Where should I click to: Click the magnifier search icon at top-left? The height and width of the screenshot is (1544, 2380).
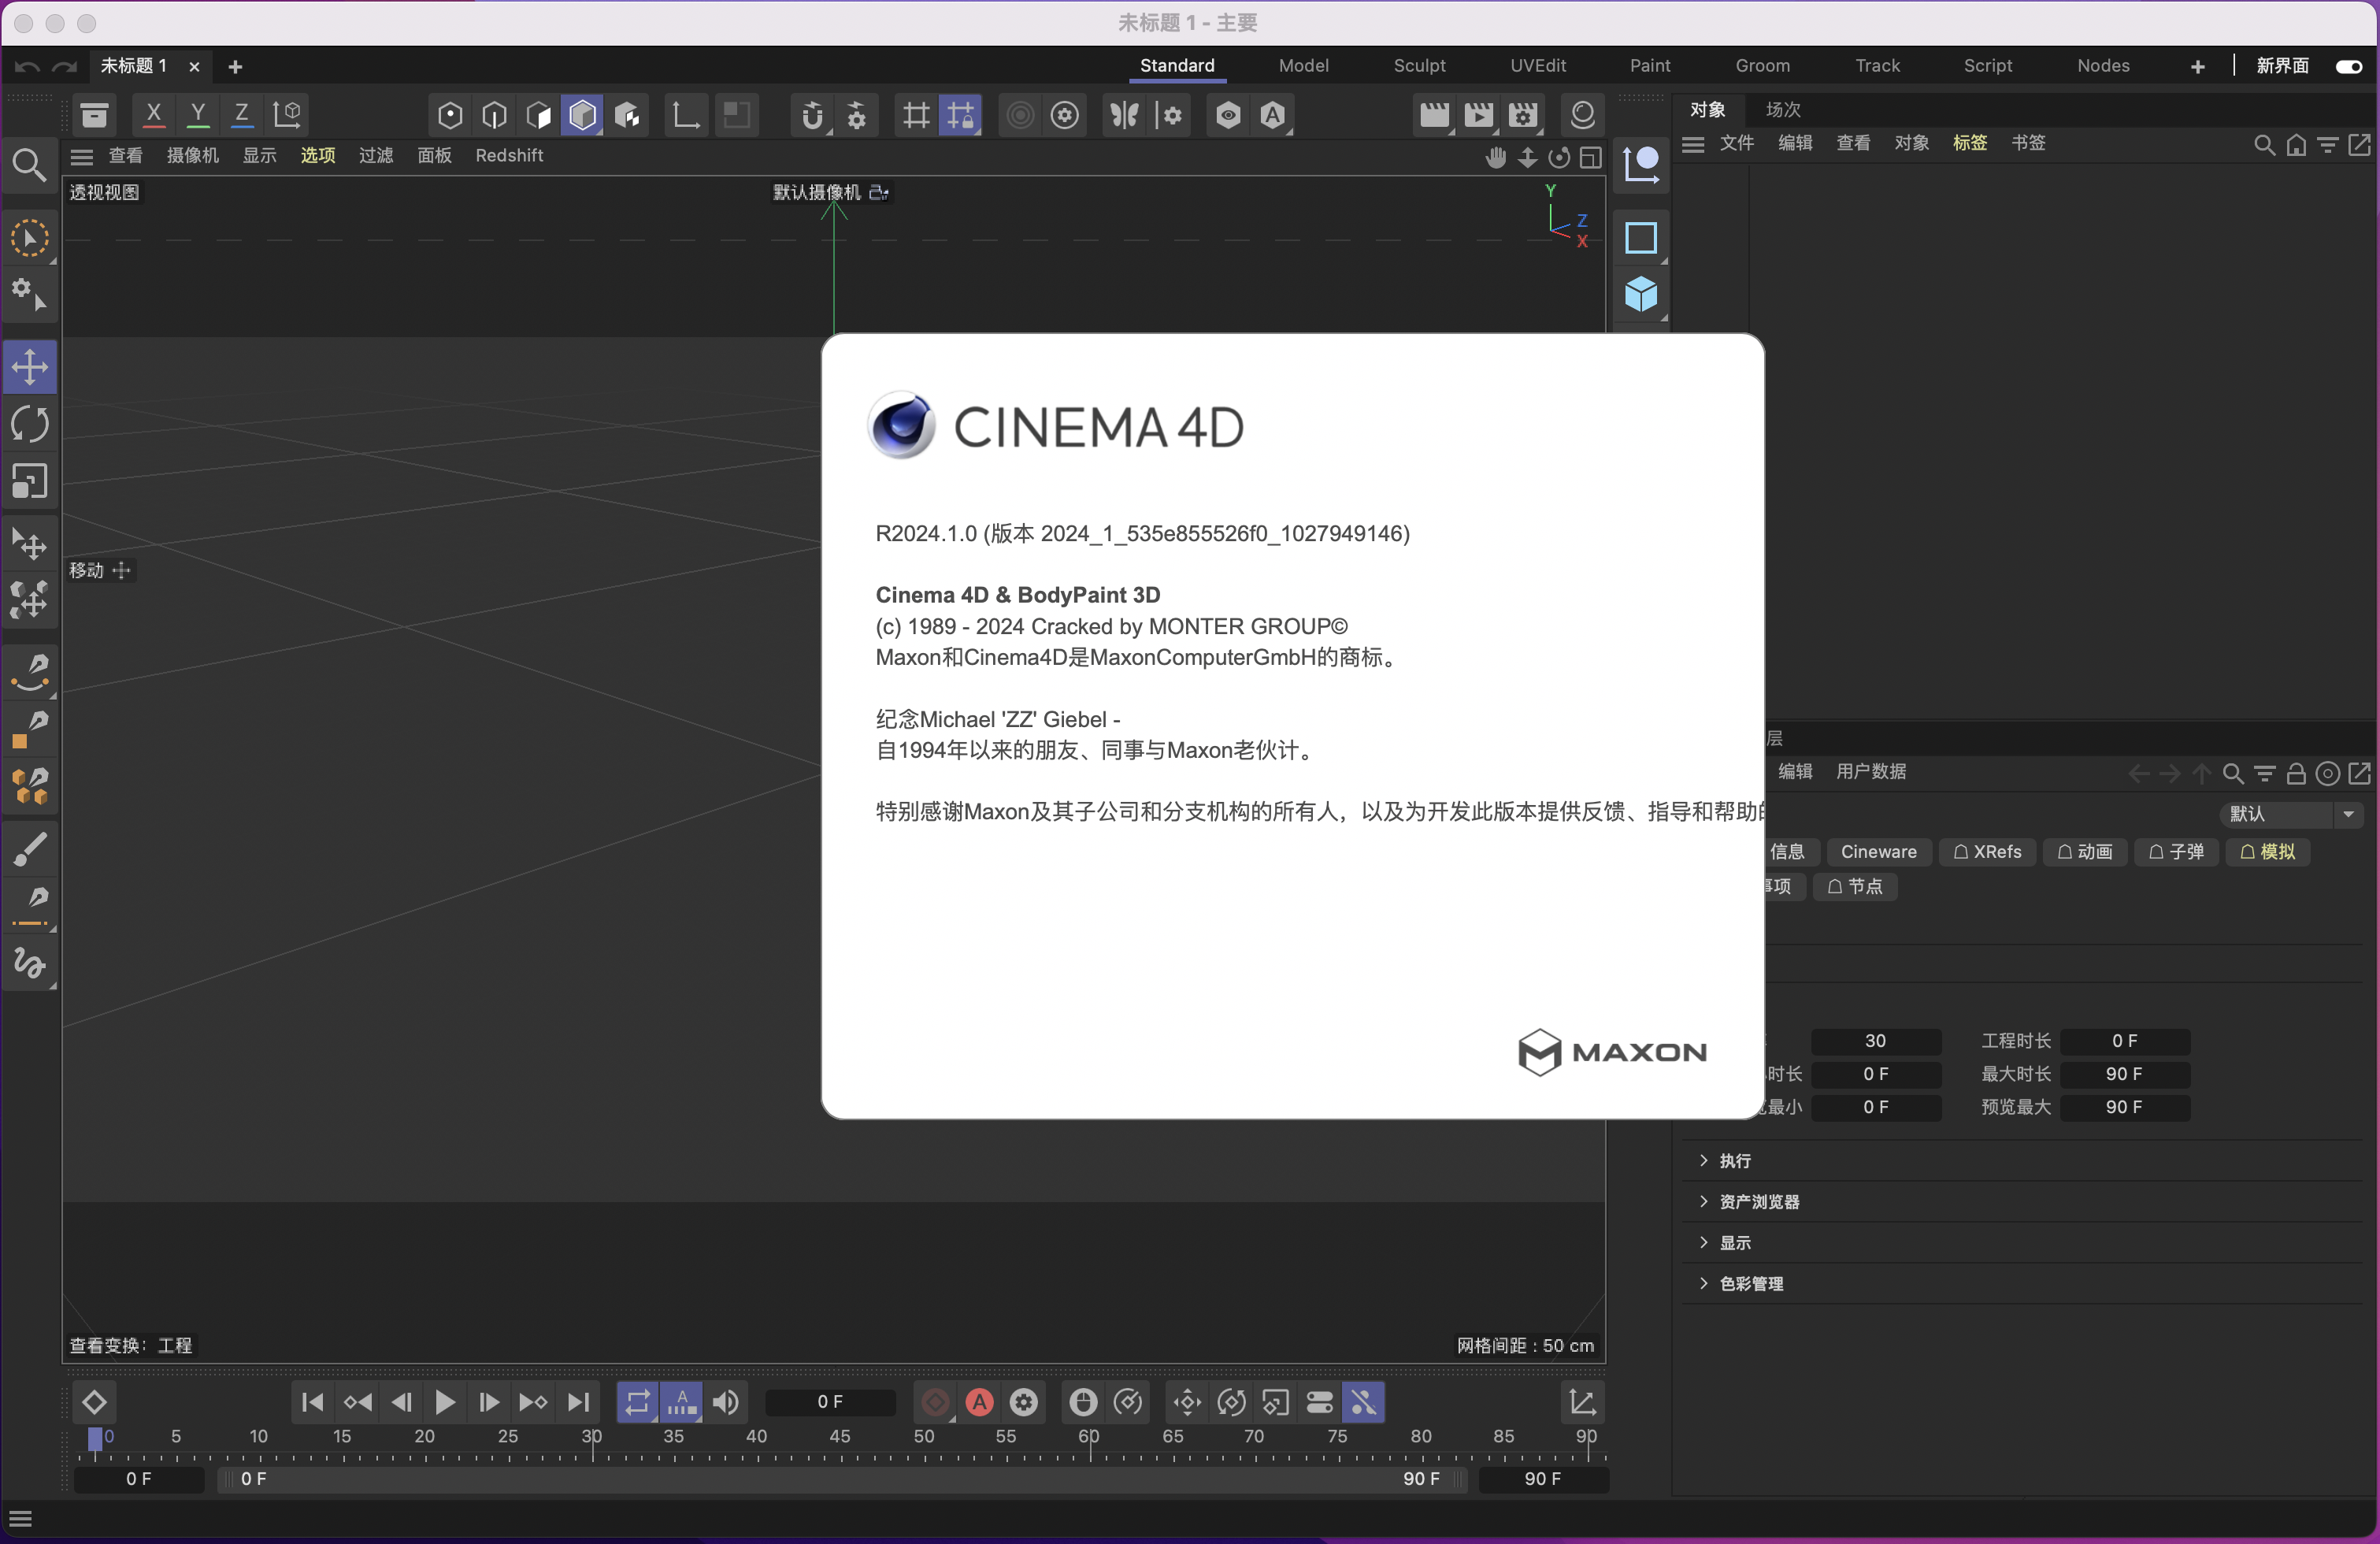pos(28,165)
